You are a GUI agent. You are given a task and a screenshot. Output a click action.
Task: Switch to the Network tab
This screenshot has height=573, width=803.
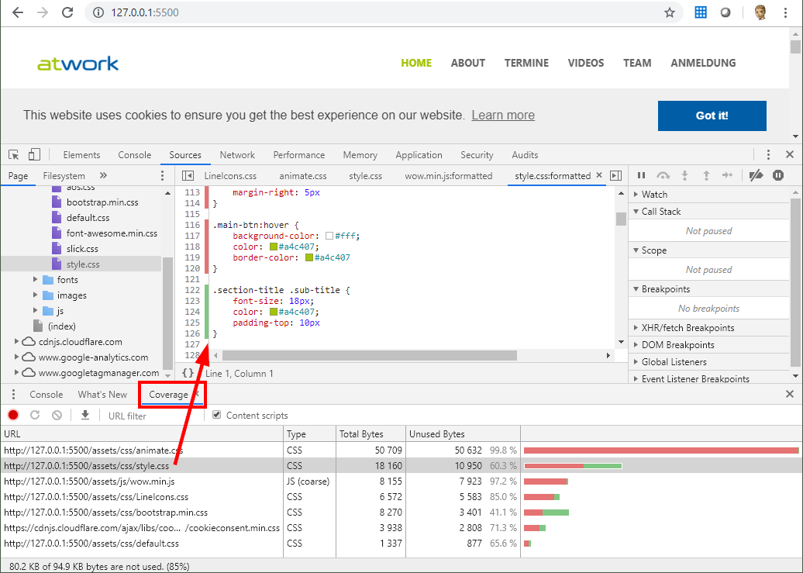(237, 155)
